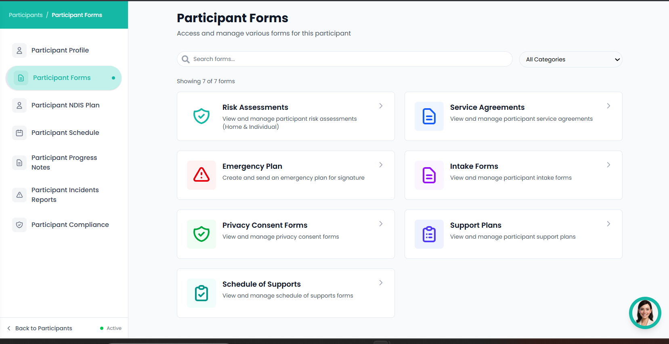Click the Participant Compliance shield icon

pyautogui.click(x=19, y=224)
